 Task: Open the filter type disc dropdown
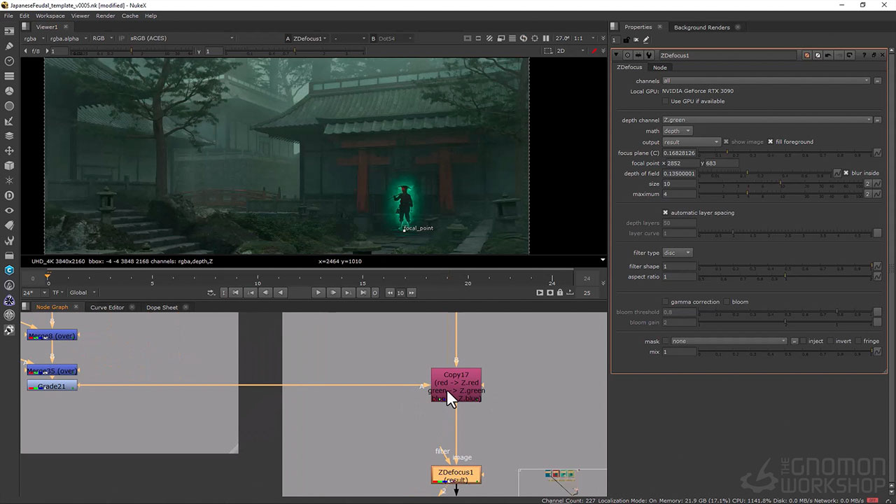click(x=677, y=253)
